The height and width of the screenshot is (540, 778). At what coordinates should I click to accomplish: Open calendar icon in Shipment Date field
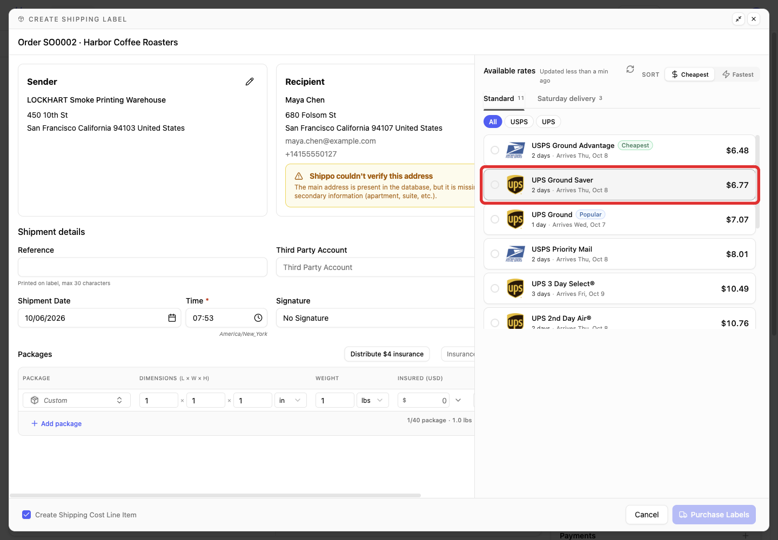[172, 318]
